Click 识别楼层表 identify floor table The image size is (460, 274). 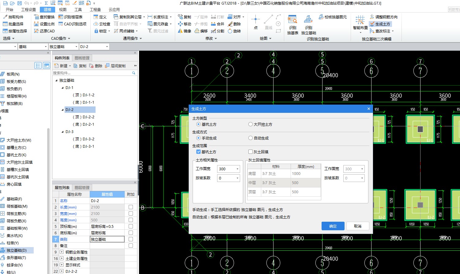point(70,17)
